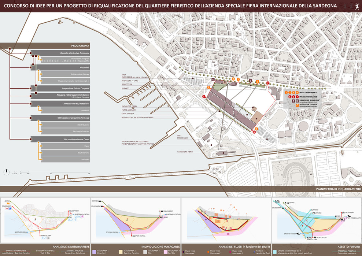Open the Individuazione Macroaree diagram thumbnail
This screenshot has width=362, height=256.
pos(136,220)
